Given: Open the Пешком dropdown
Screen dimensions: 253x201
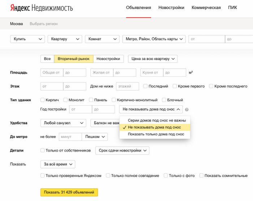Looking at the screenshot, I should [x=95, y=137].
